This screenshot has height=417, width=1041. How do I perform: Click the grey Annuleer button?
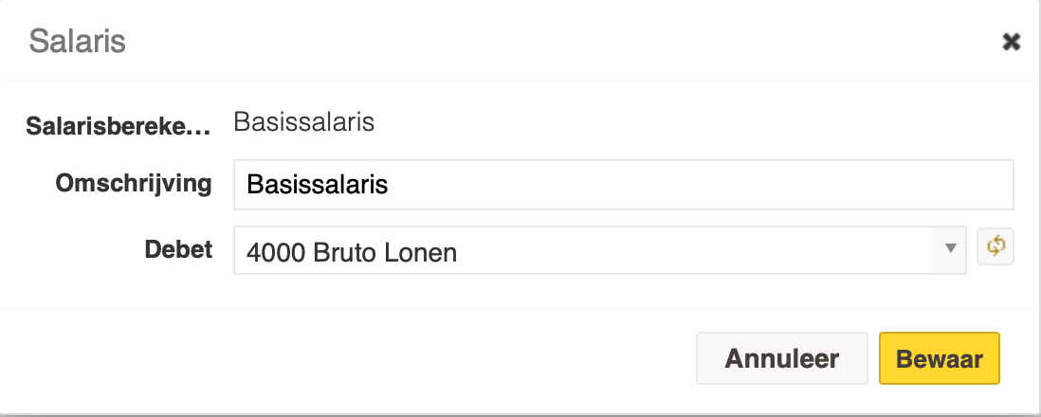click(781, 358)
